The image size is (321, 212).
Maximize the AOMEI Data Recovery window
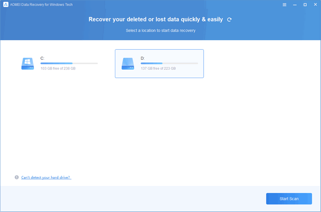coord(305,5)
